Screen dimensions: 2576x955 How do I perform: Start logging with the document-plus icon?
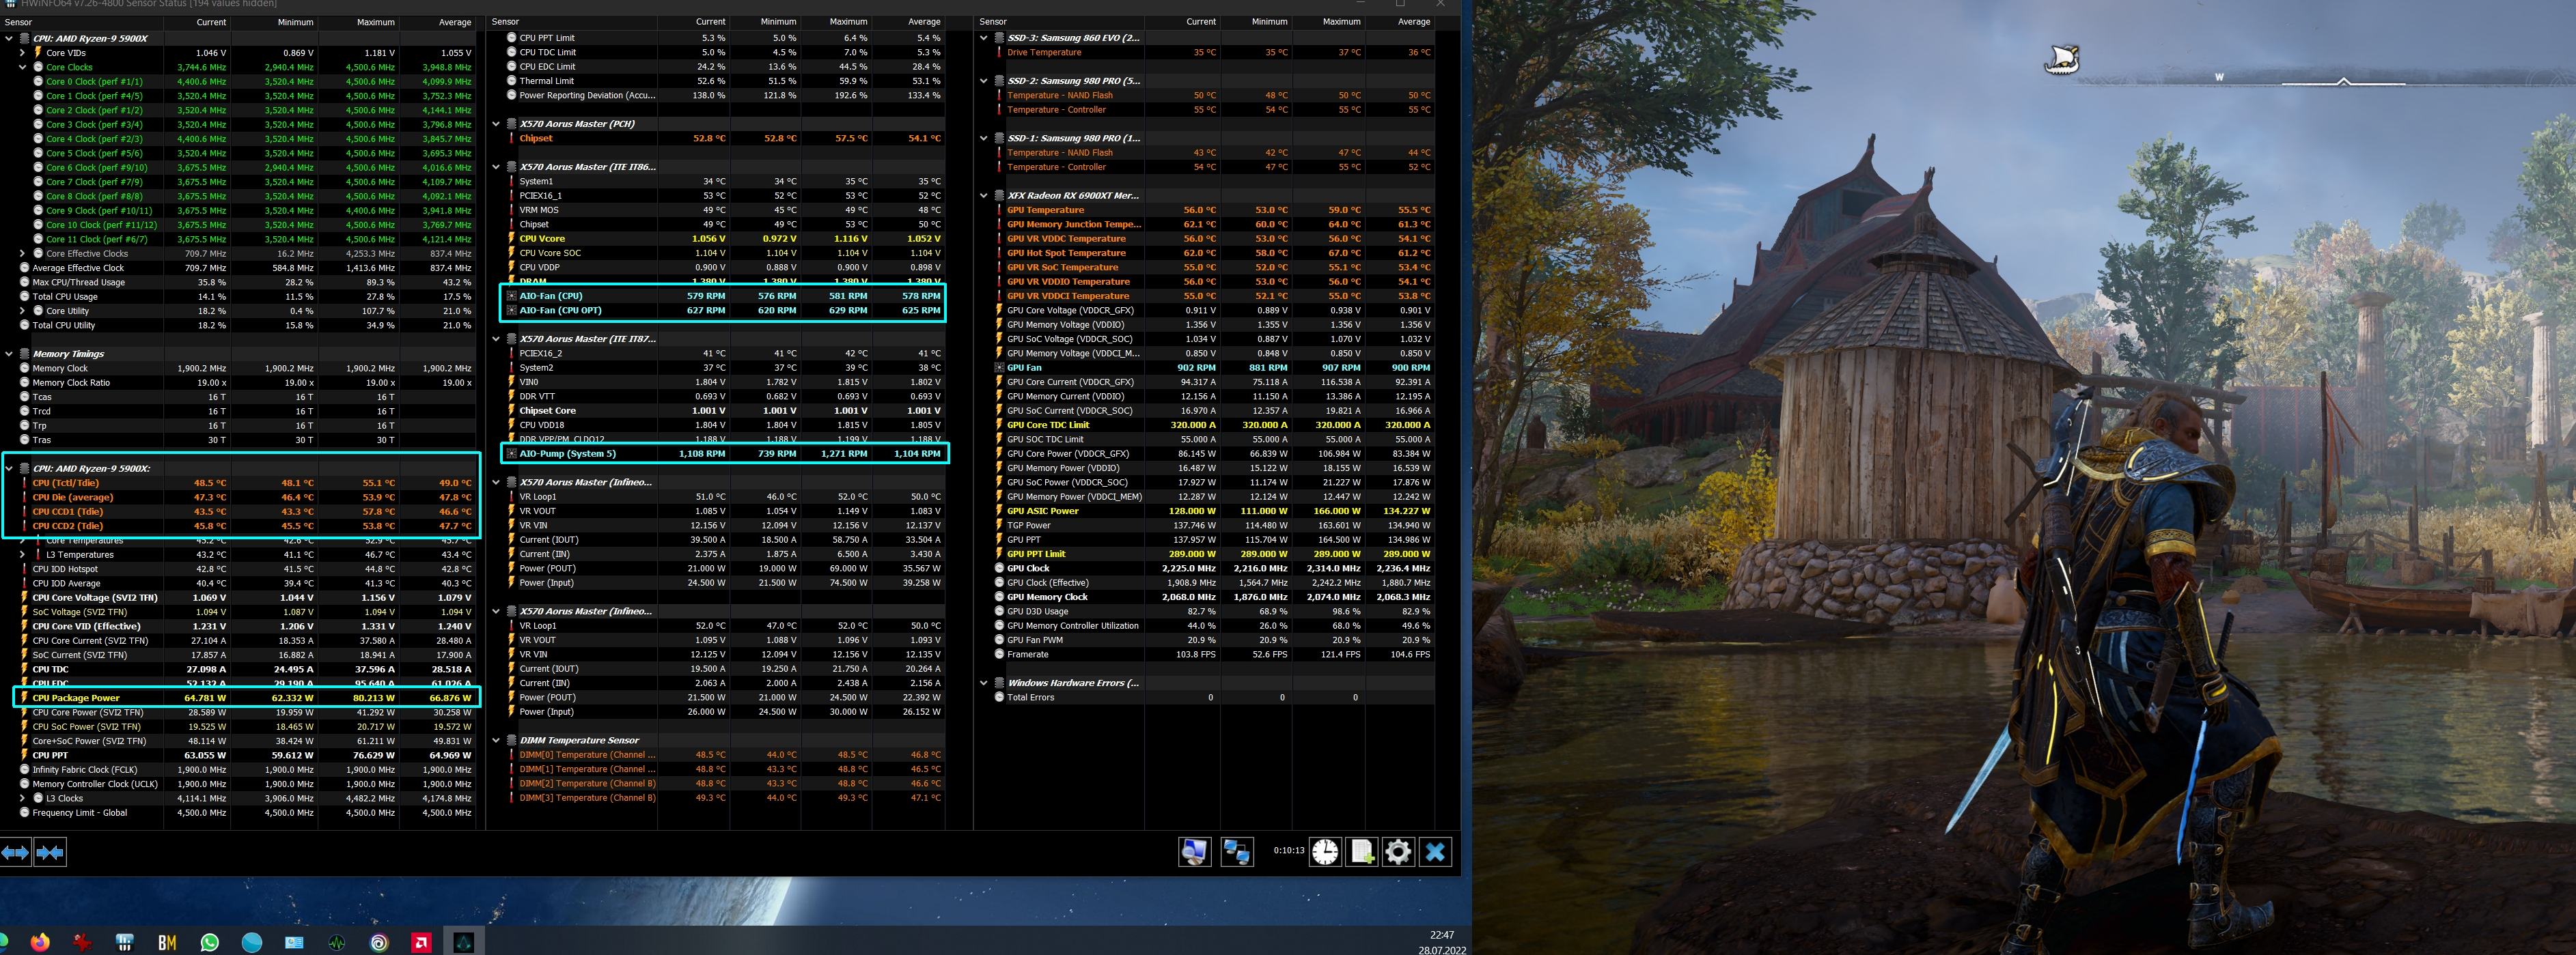[1362, 851]
